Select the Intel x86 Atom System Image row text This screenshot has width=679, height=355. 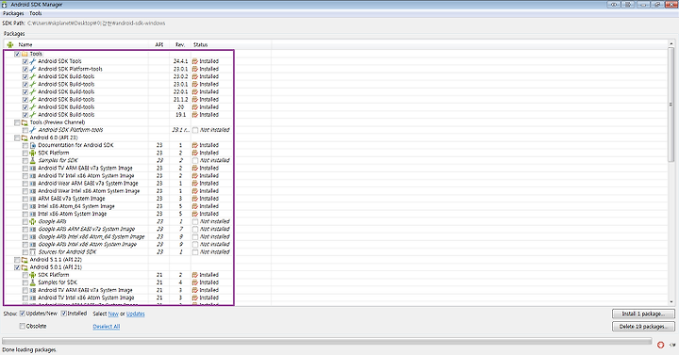72,214
